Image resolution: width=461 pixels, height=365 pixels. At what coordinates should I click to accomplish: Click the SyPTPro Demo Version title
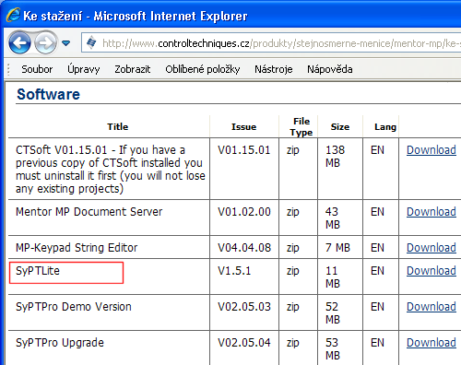[x=74, y=307]
